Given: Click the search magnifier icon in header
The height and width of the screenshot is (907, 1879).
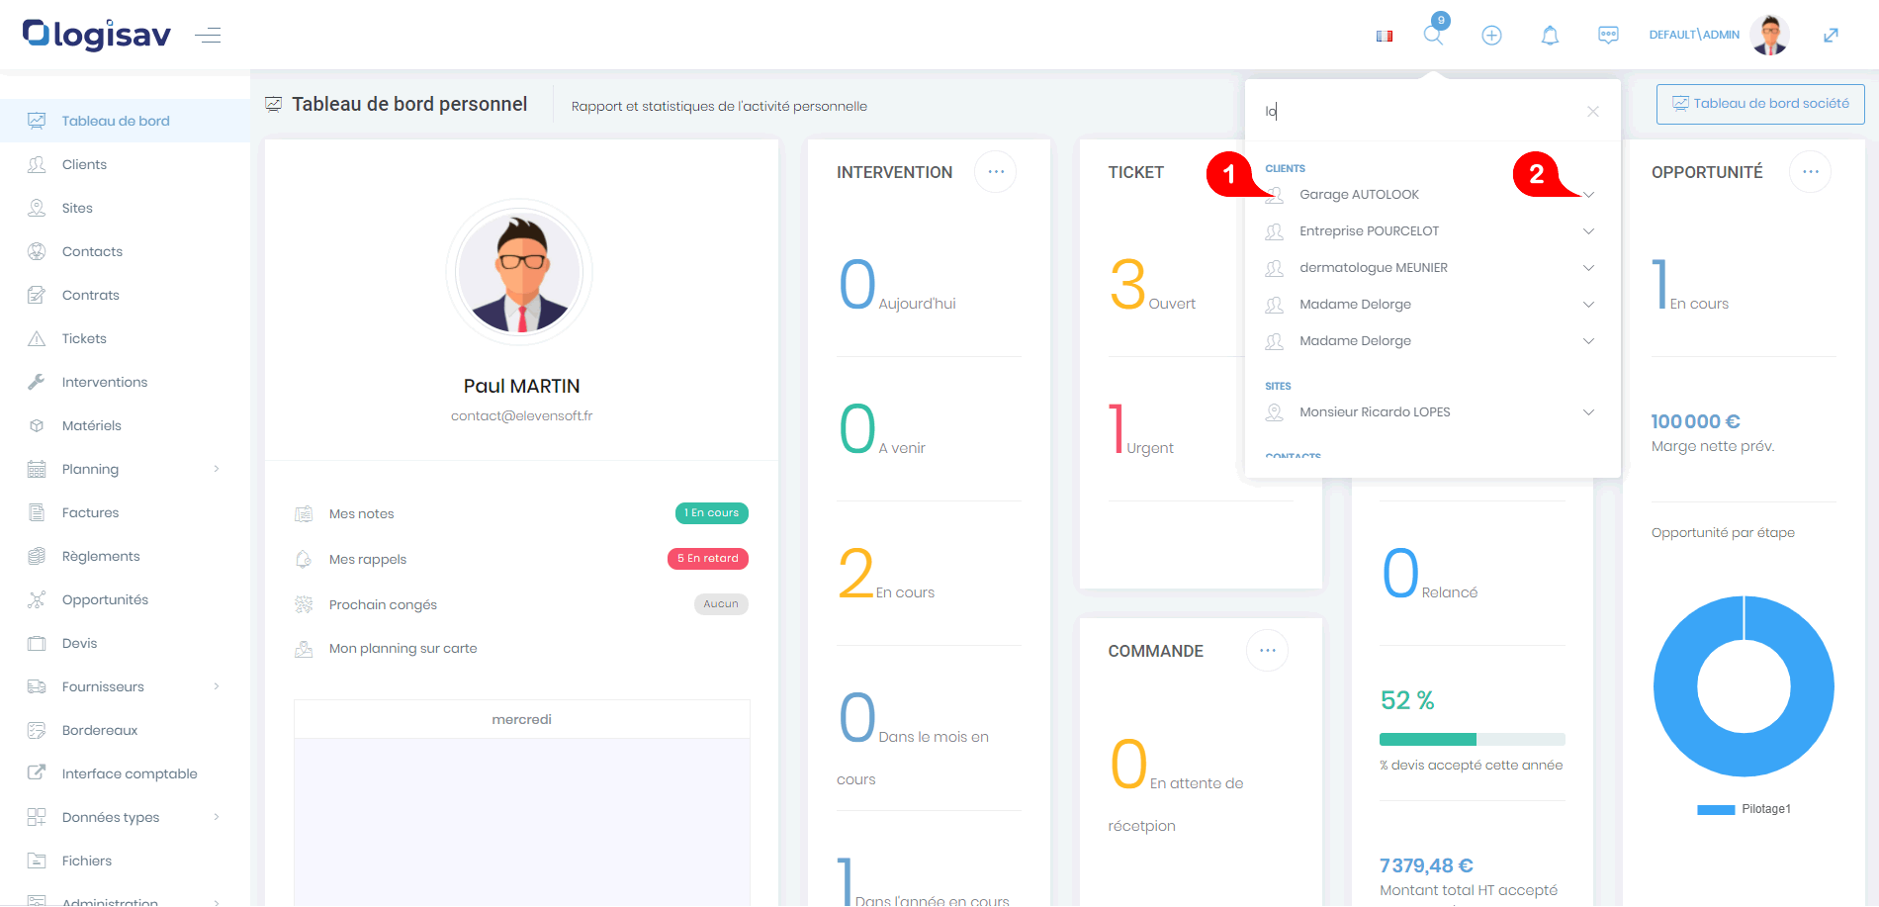Looking at the screenshot, I should point(1433,36).
